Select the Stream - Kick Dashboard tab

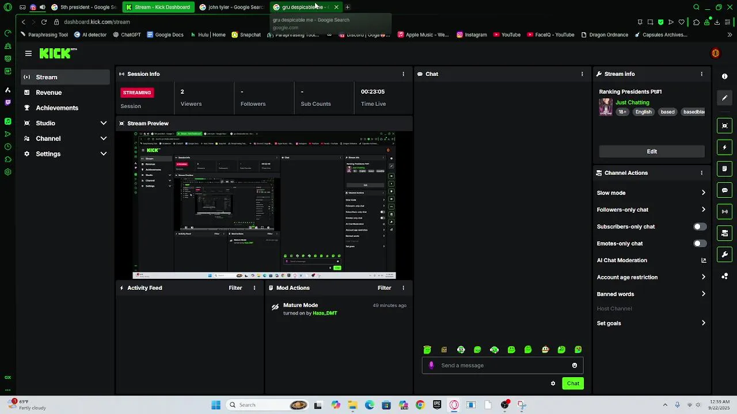[158, 7]
